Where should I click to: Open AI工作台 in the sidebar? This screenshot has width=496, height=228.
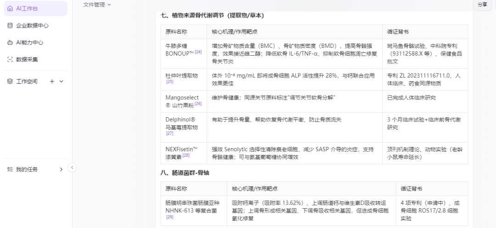pos(35,9)
